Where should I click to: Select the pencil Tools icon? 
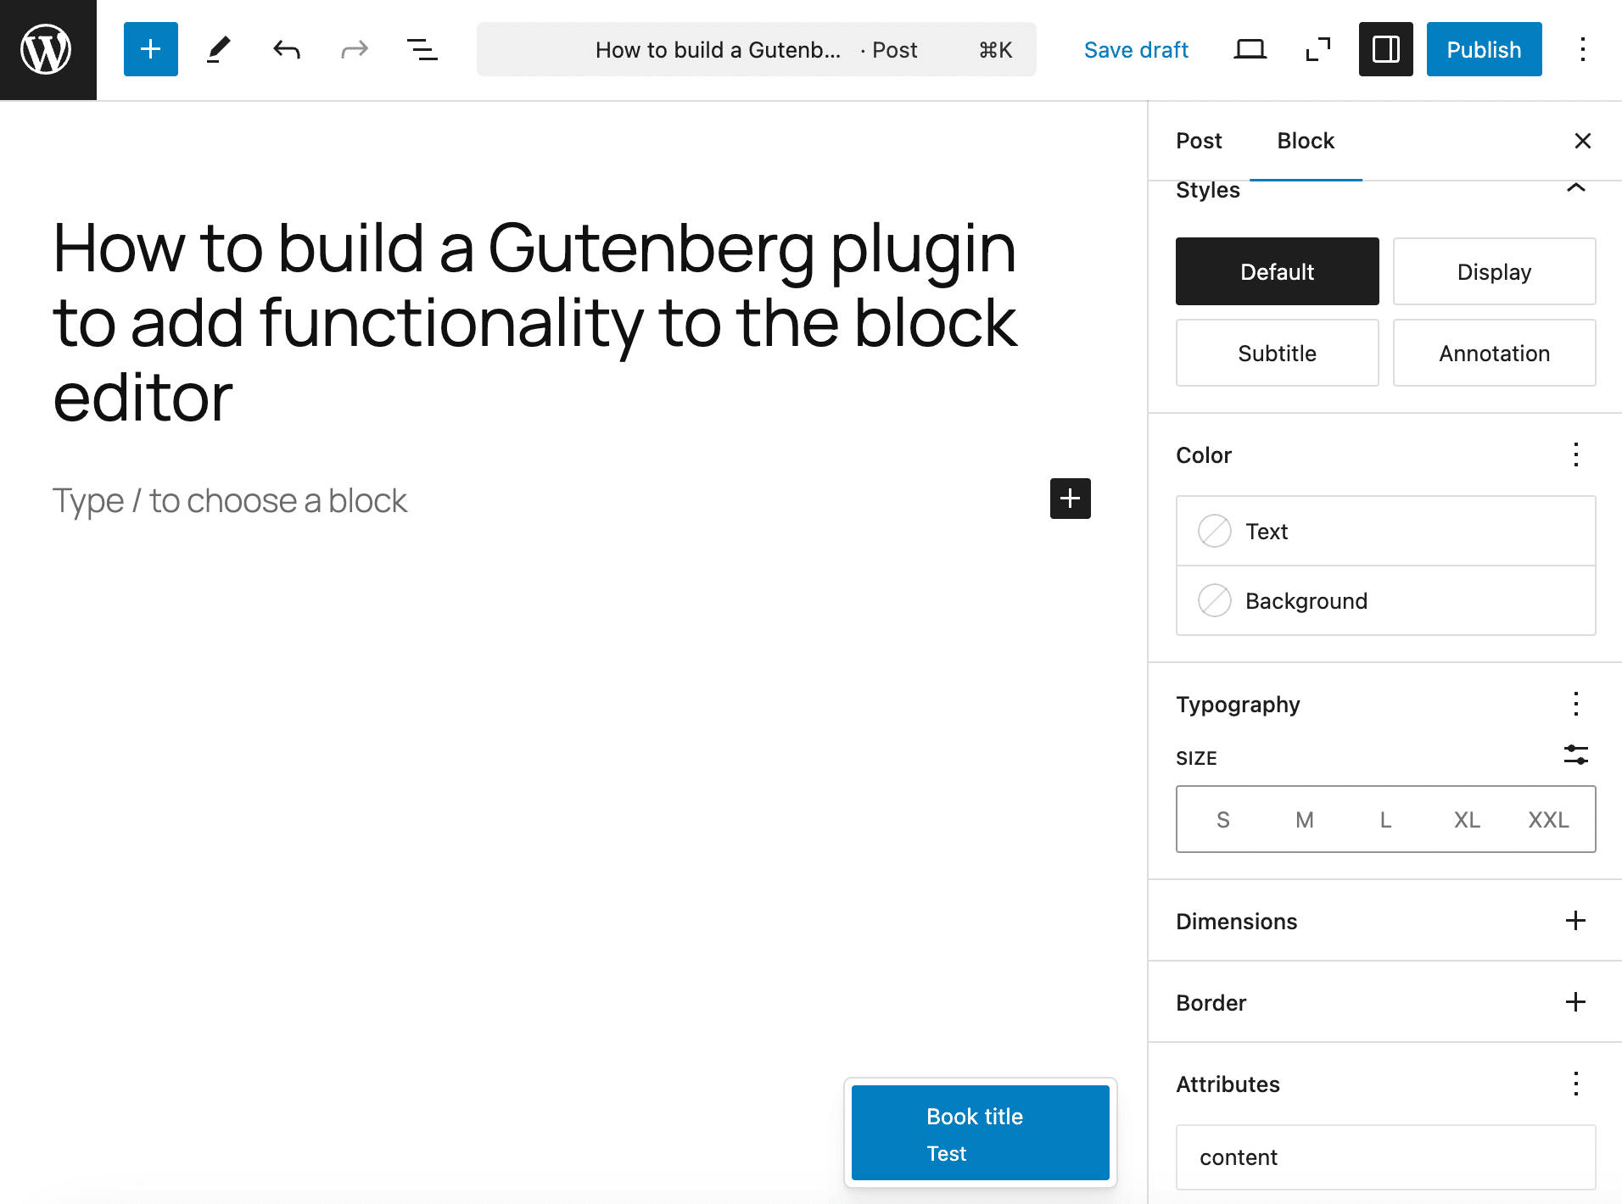click(x=219, y=49)
